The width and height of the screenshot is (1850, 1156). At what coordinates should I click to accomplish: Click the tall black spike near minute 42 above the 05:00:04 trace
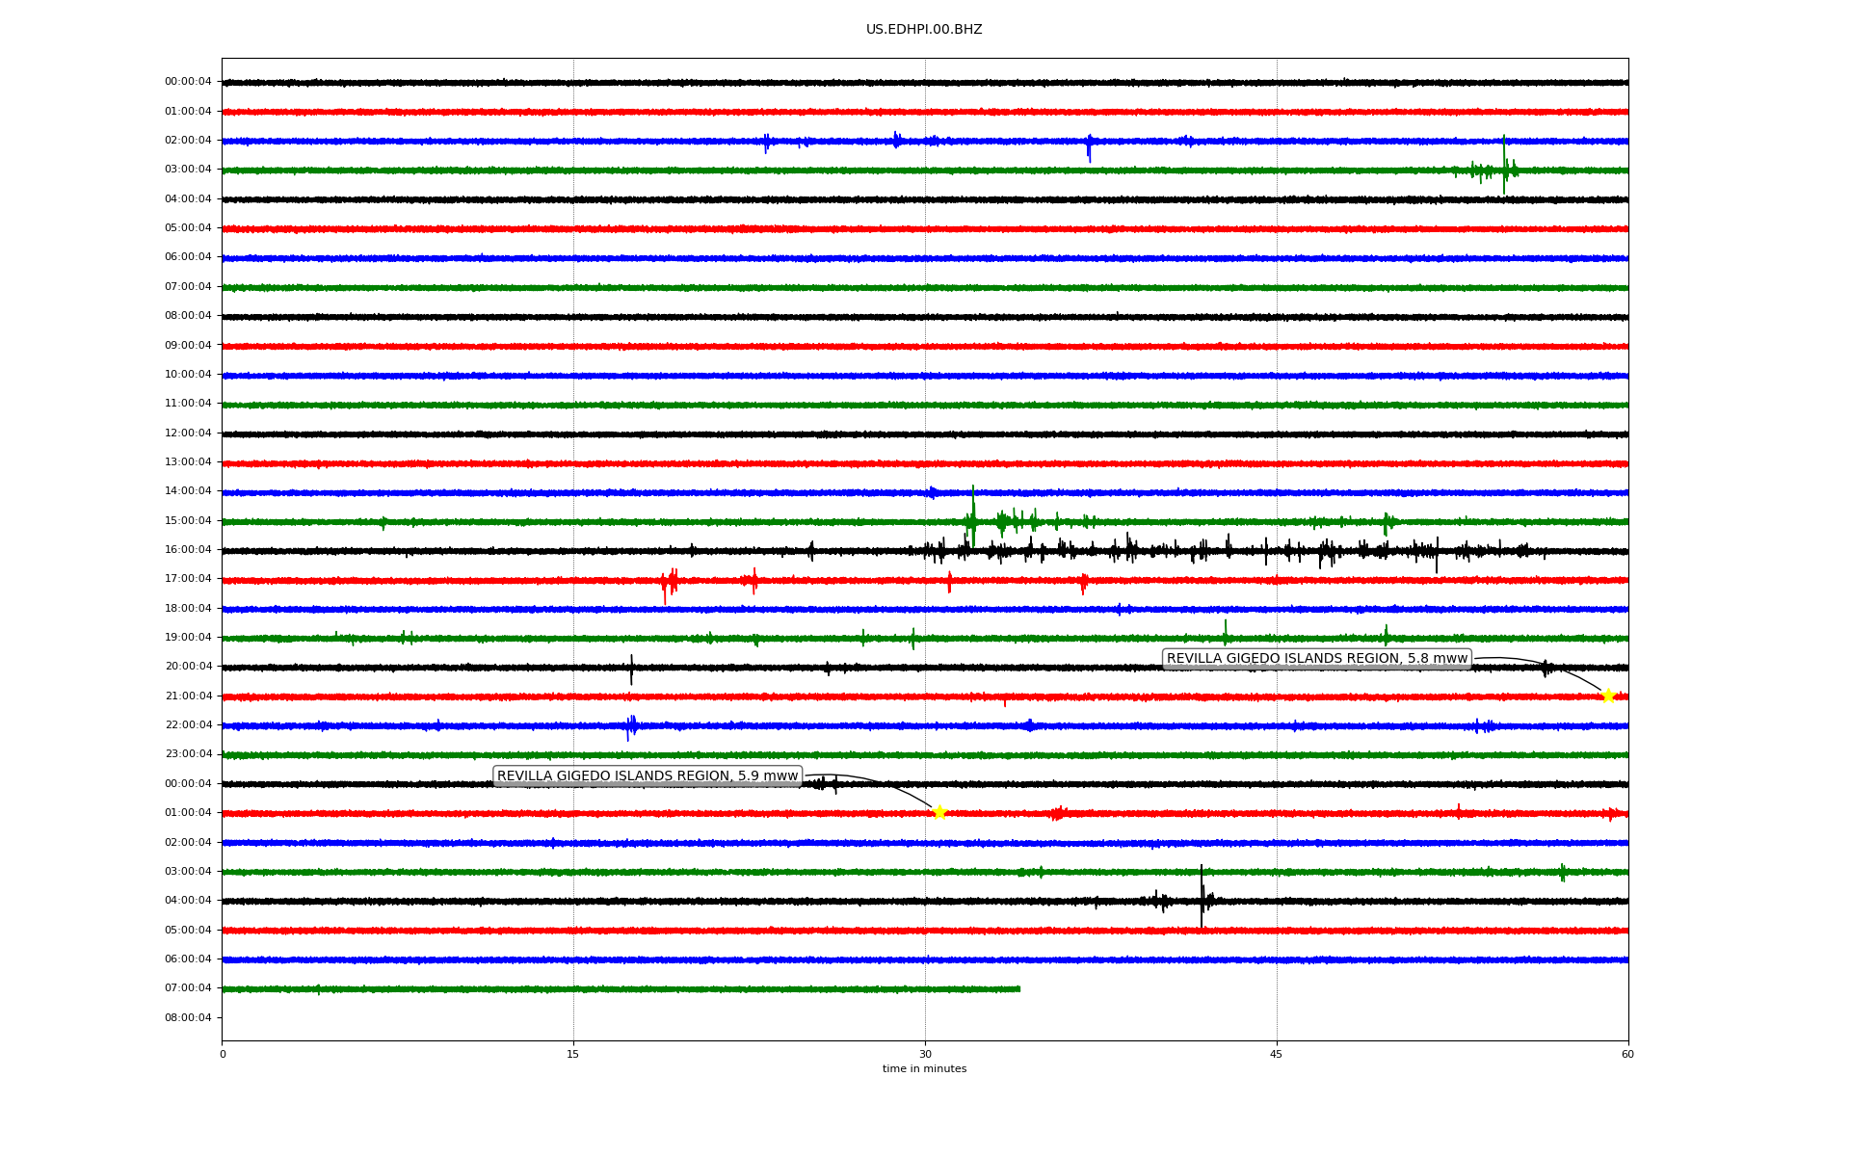pos(1202,896)
